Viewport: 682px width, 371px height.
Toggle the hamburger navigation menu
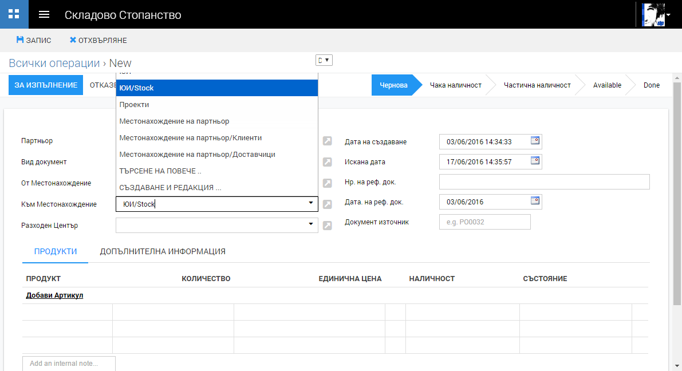44,14
